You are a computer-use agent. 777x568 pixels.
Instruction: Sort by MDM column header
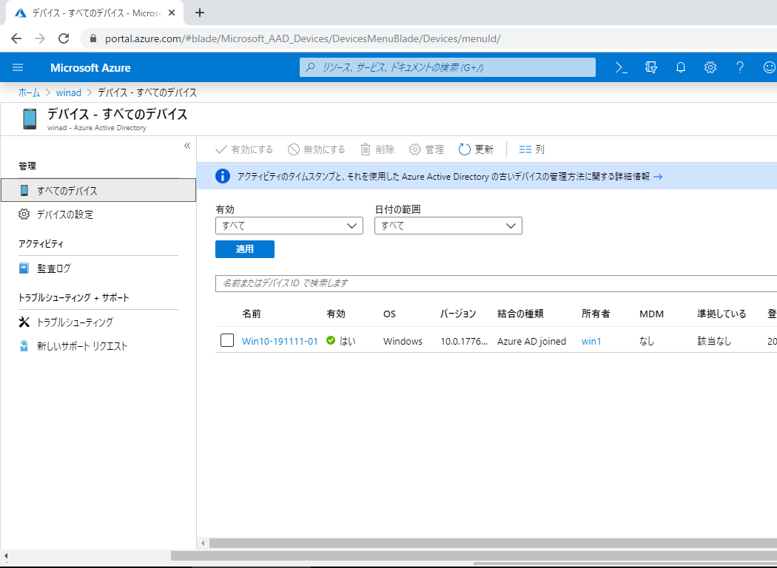coord(652,314)
